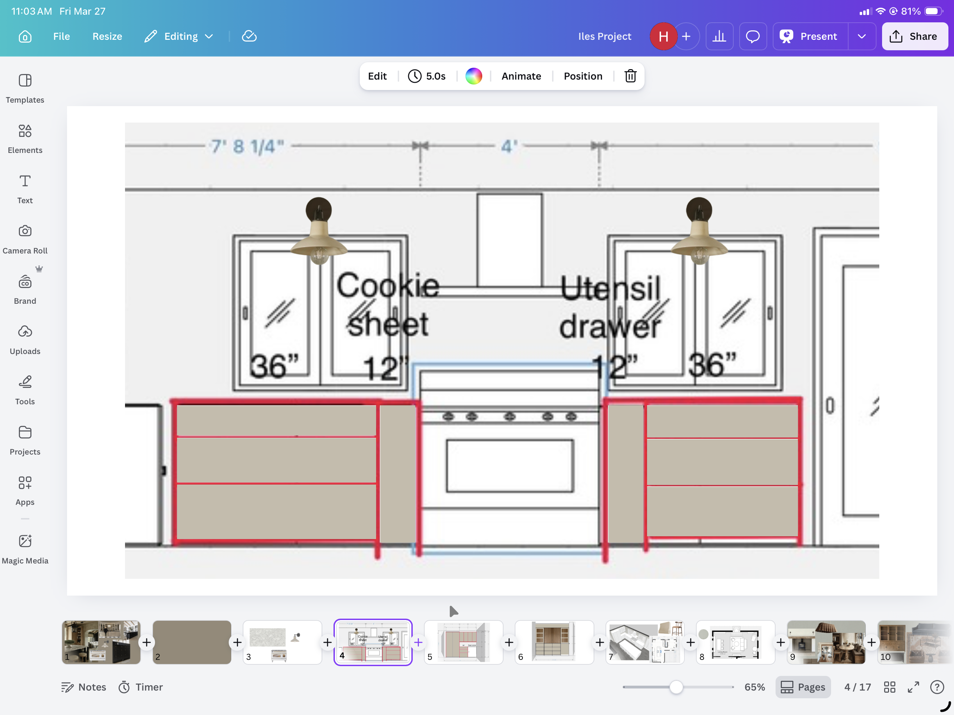Delete the page with trash icon
The width and height of the screenshot is (954, 715).
[630, 76]
